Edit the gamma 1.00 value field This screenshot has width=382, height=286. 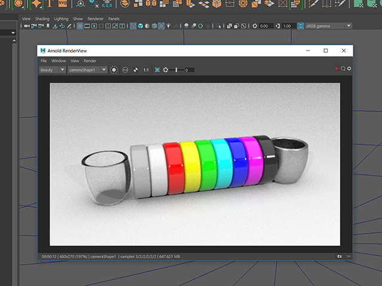pyautogui.click(x=289, y=26)
